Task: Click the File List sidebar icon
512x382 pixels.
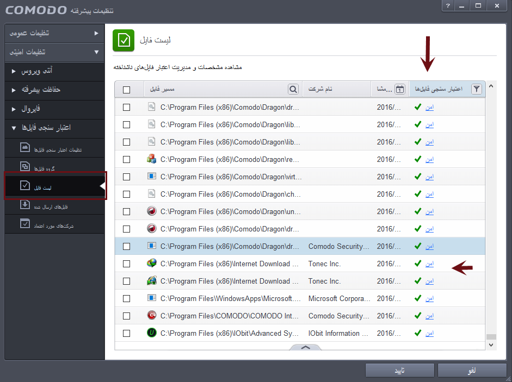Action: (x=25, y=185)
